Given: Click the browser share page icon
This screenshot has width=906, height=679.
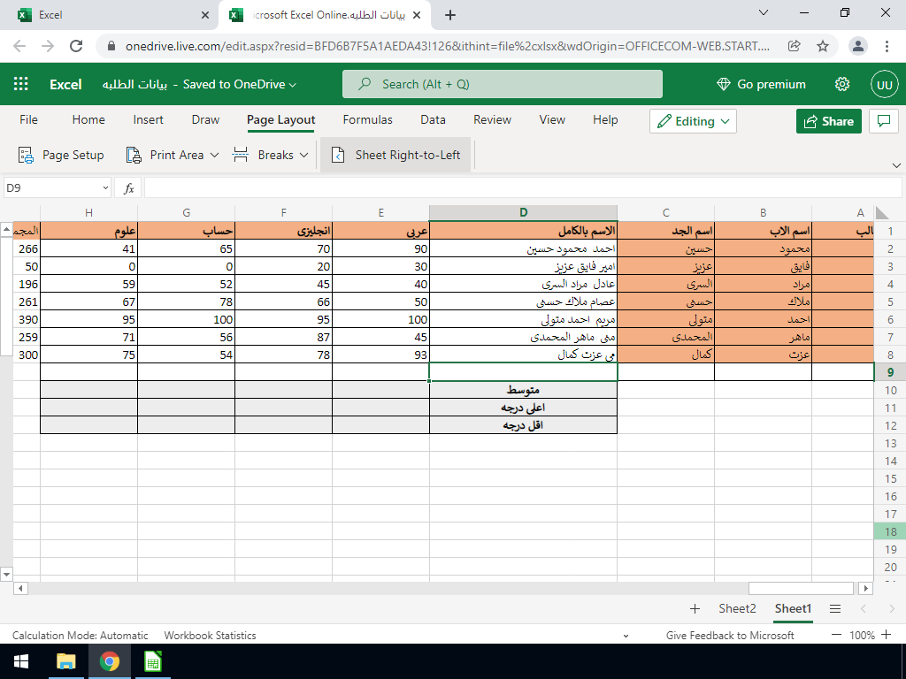Looking at the screenshot, I should point(795,46).
